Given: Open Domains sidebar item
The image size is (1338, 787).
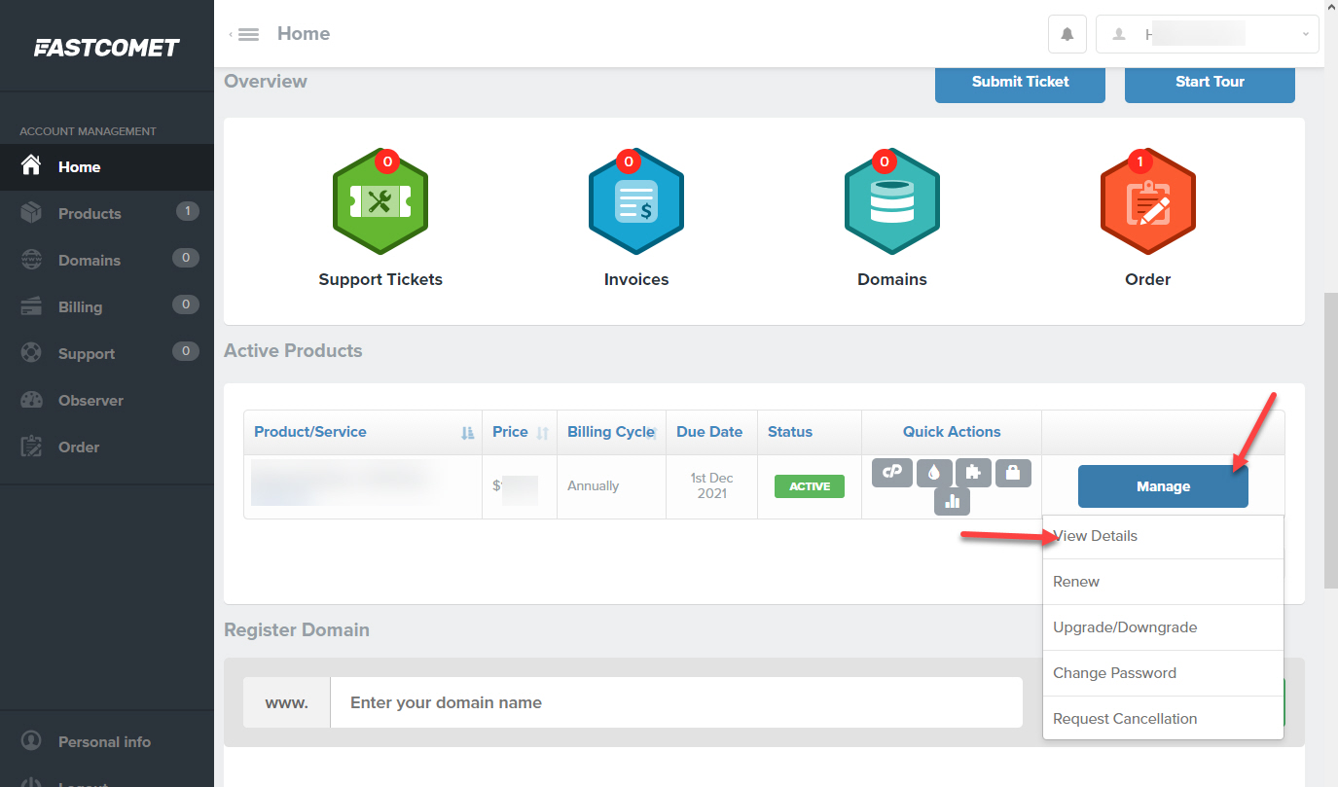Looking at the screenshot, I should (x=107, y=261).
